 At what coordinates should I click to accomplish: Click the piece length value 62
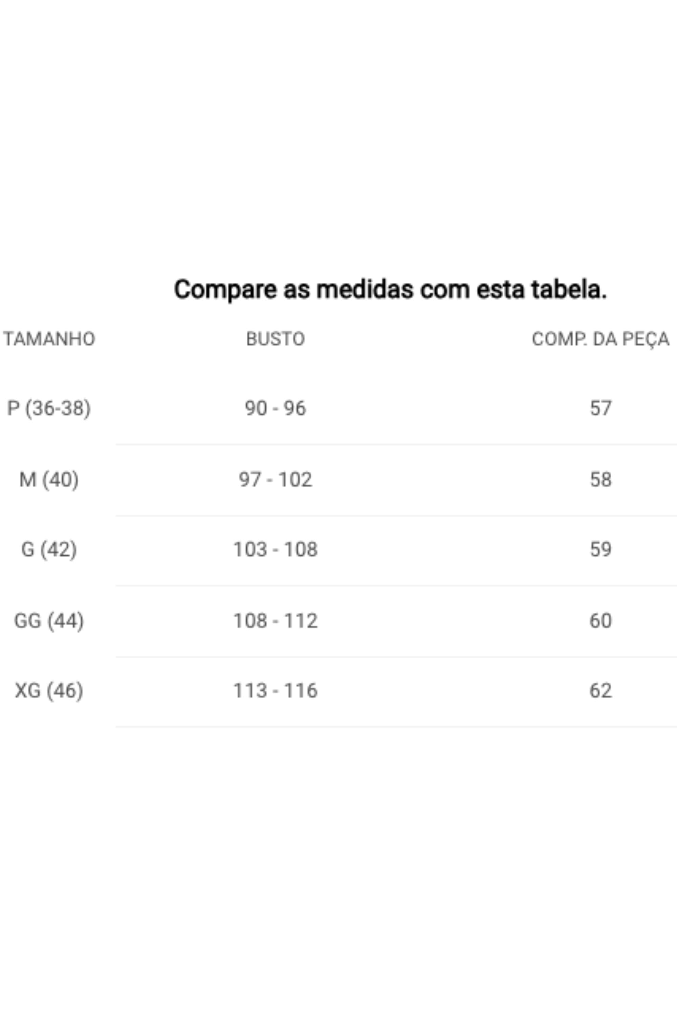coord(600,691)
